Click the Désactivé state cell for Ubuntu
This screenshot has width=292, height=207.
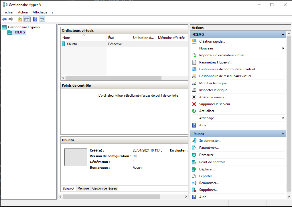click(115, 44)
